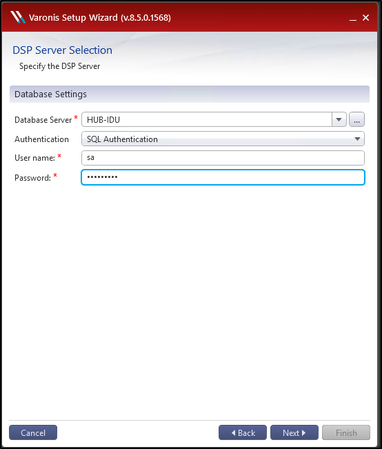This screenshot has width=382, height=449.
Task: Click the Authentication label text
Action: click(x=41, y=139)
